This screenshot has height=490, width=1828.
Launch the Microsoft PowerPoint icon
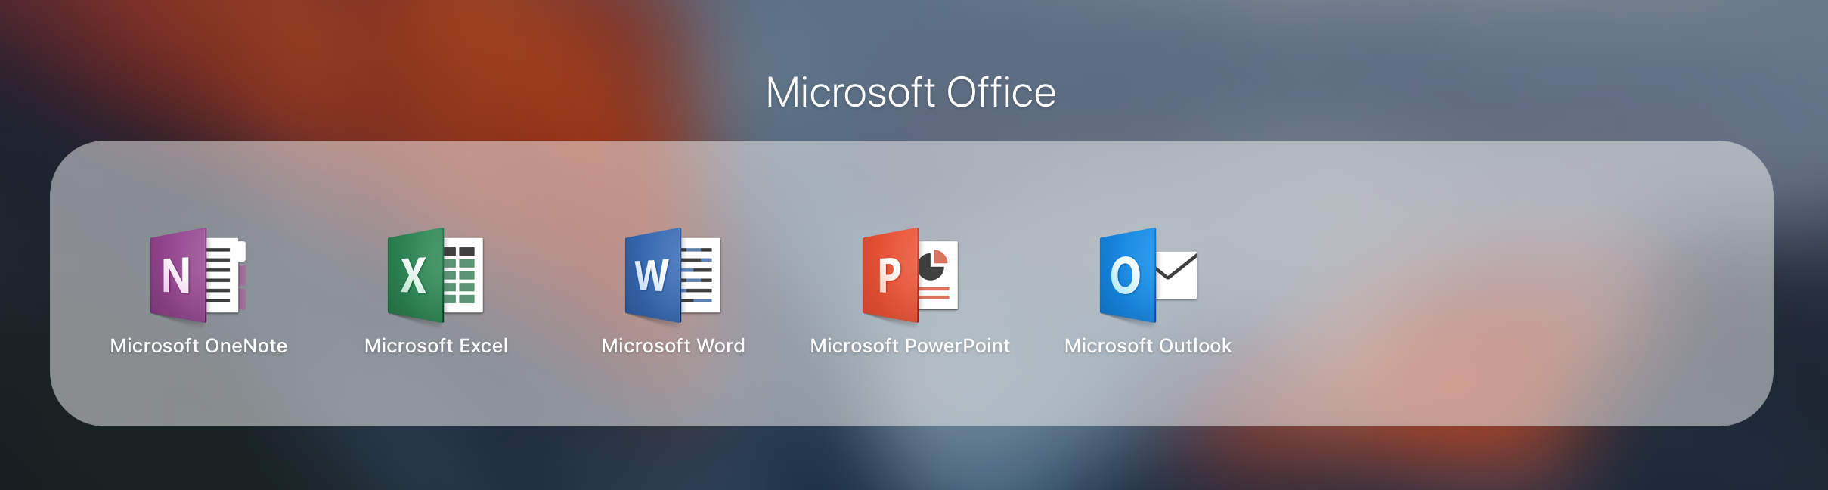[910, 275]
